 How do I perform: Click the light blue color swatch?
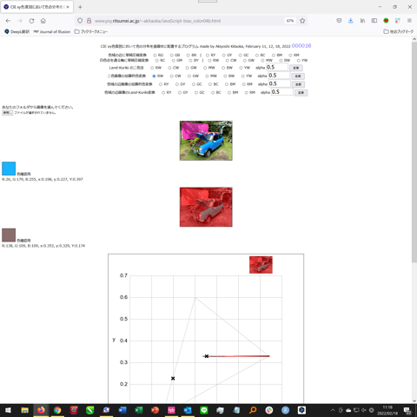(x=9, y=169)
